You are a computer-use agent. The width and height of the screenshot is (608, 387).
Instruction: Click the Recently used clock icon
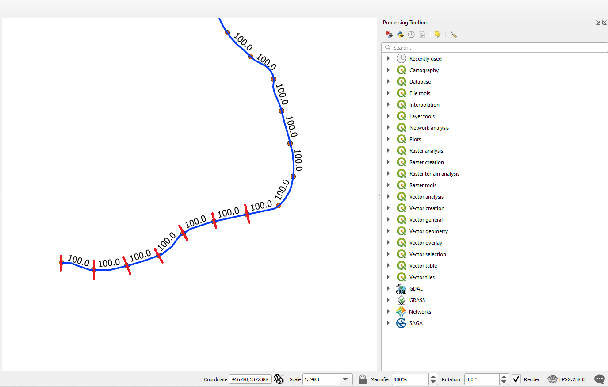402,58
